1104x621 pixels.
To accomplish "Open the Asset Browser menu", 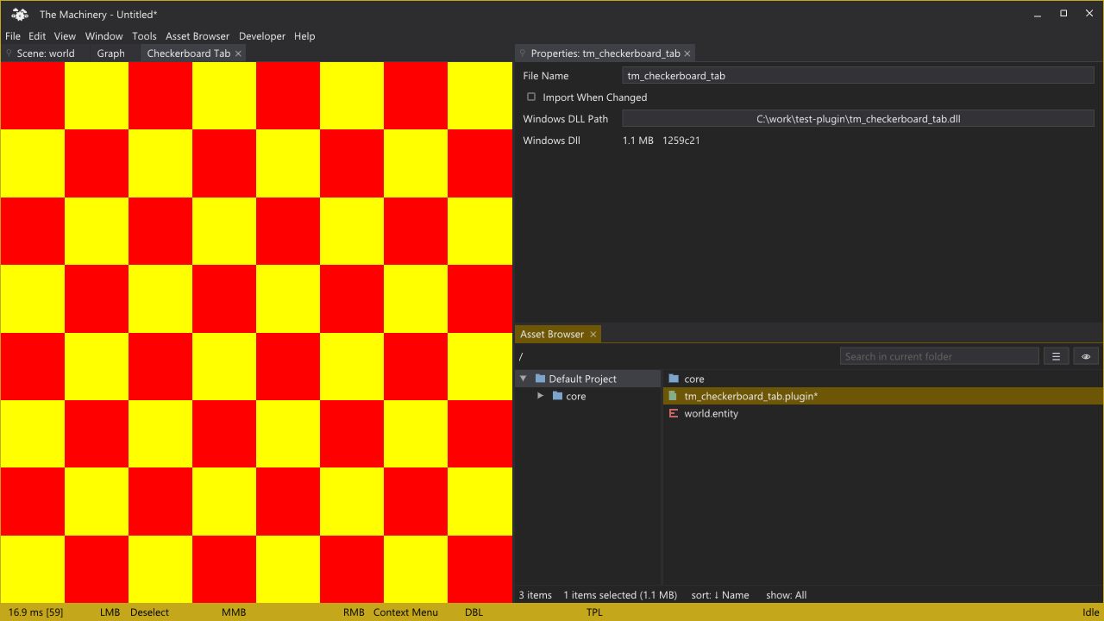I will 198,36.
